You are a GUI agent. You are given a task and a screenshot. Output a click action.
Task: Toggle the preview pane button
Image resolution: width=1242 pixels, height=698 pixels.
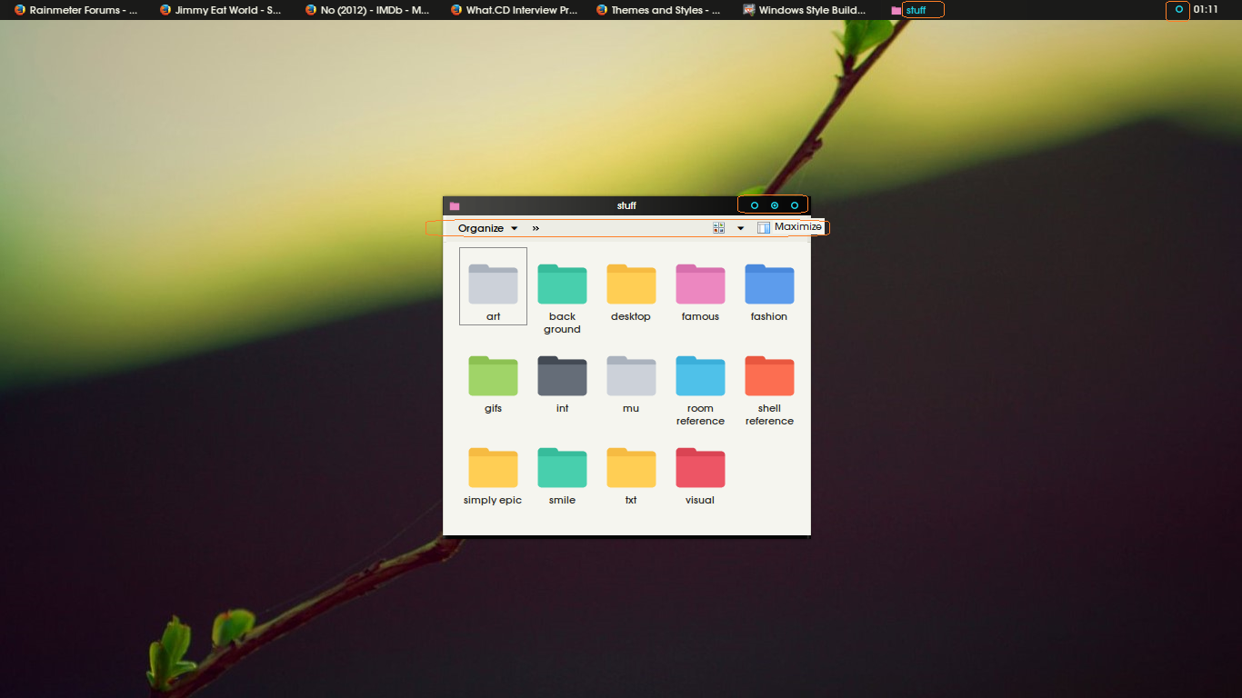coord(764,228)
